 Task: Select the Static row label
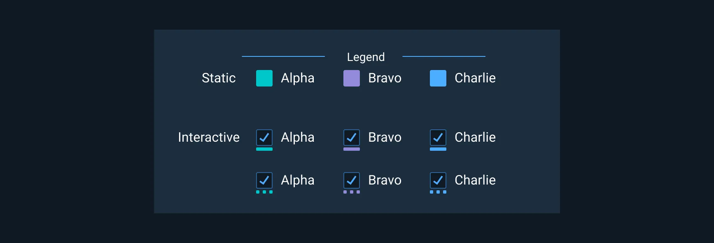[x=218, y=78]
